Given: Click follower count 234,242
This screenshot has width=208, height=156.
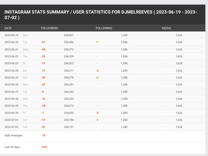Looking at the screenshot, I should pyautogui.click(x=69, y=92).
